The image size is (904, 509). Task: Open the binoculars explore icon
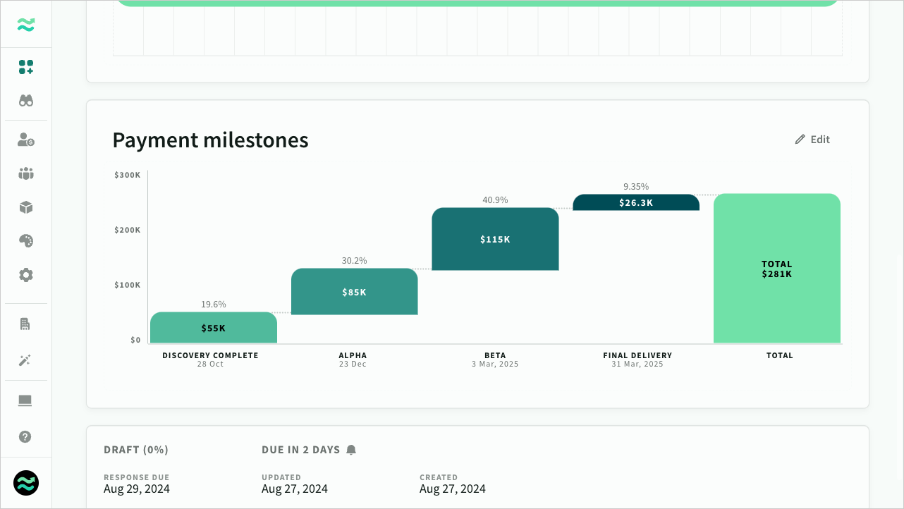(26, 101)
